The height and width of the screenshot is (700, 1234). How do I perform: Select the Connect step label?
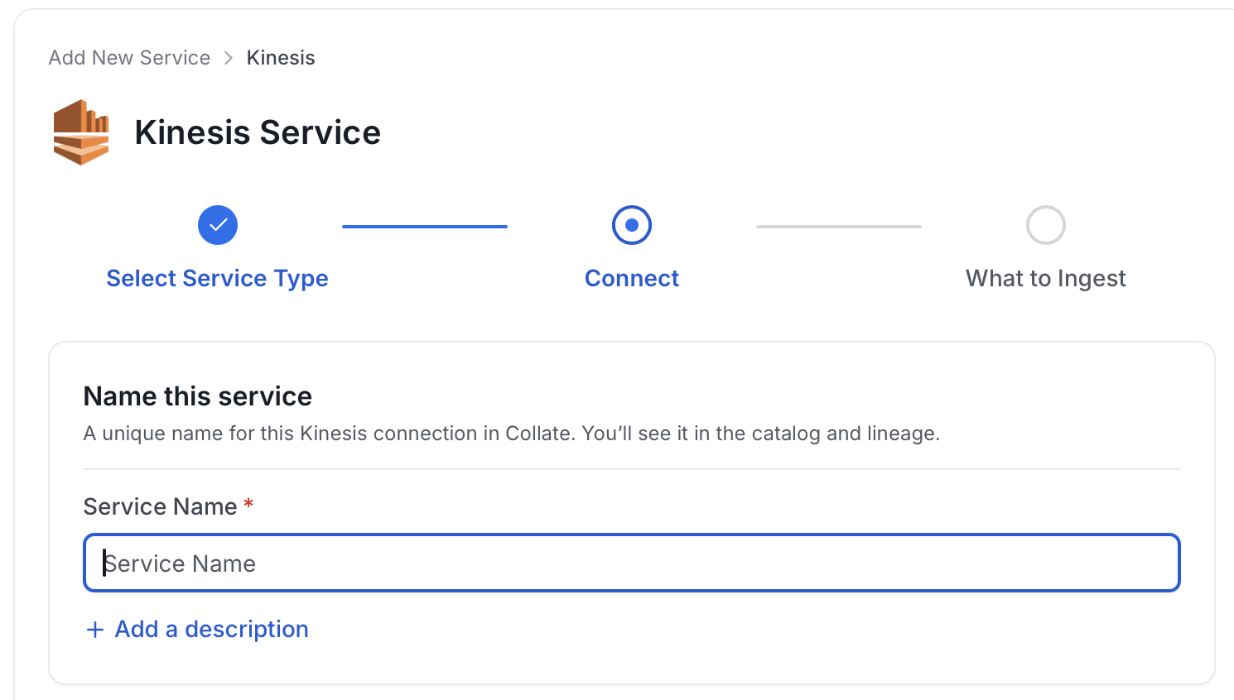click(632, 279)
